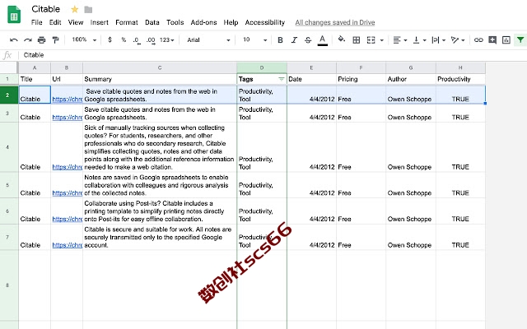Image resolution: width=527 pixels, height=329 pixels.
Task: Toggle bold formatting
Action: pyautogui.click(x=280, y=40)
